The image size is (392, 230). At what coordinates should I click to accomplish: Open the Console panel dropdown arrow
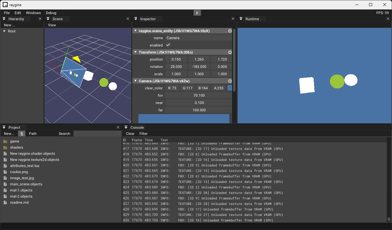(x=126, y=128)
